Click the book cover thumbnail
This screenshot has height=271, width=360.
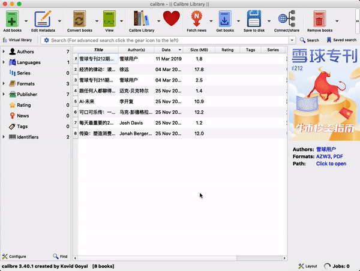[x=324, y=94]
